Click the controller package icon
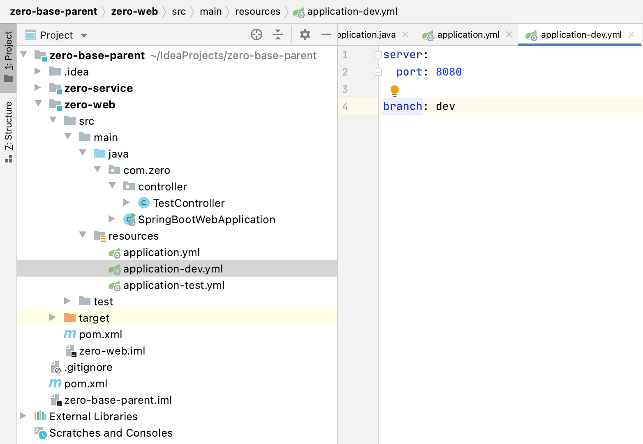Viewport: 643px width, 444px height. point(129,186)
